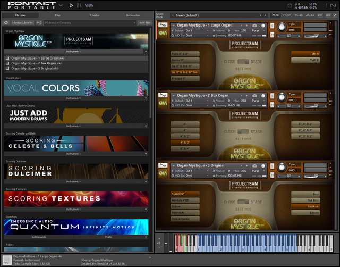The height and width of the screenshot is (267, 340).
Task: Go to next multi in Multi Rack header
Action: [x=265, y=15]
